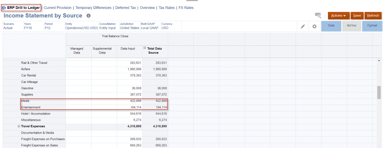Select the Ad hoc panel tab
The height and width of the screenshot is (148, 383).
(x=352, y=26)
